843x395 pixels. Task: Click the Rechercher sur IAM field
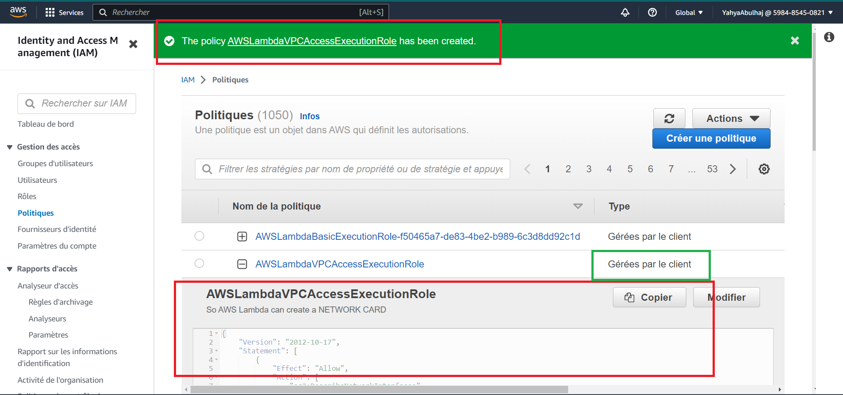pyautogui.click(x=77, y=103)
